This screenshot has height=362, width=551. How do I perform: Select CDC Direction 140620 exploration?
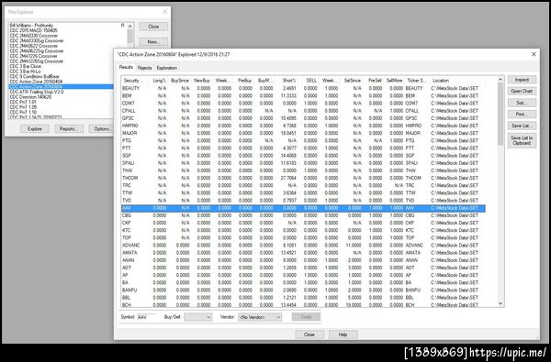pos(30,97)
